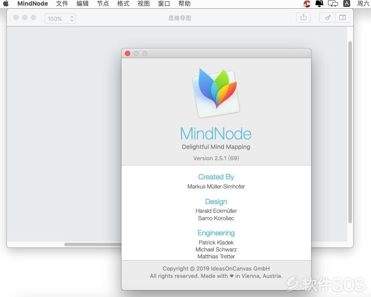Click the CCleaner menu bar icon
The width and height of the screenshot is (371, 297).
tap(307, 3)
